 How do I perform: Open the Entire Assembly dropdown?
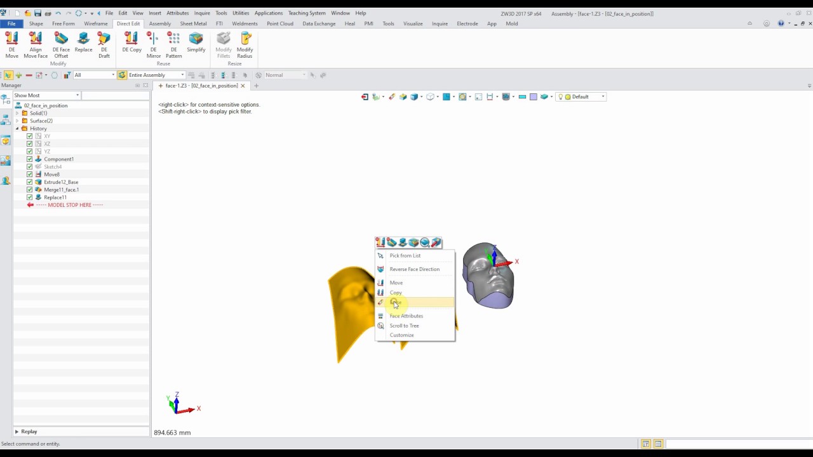[x=156, y=75]
